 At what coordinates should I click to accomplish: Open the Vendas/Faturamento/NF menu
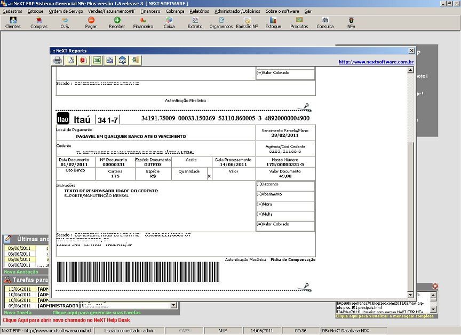click(x=112, y=11)
